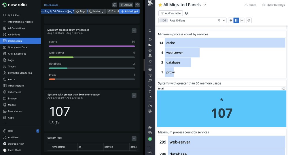
Task: Toggle Show Overlays on dashboard
Action: pos(273,5)
